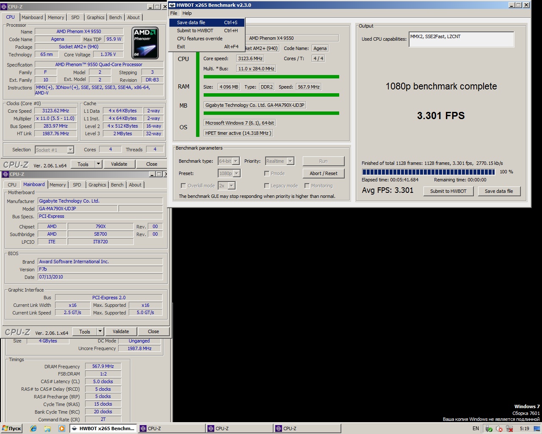Choose Exit from the File menu
The width and height of the screenshot is (542, 434).
pyautogui.click(x=207, y=47)
